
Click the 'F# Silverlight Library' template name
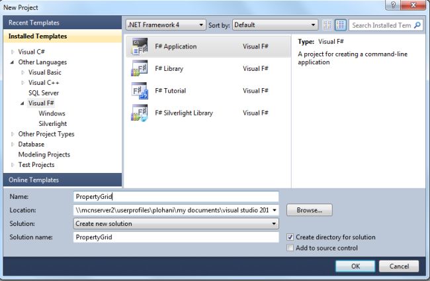[184, 113]
